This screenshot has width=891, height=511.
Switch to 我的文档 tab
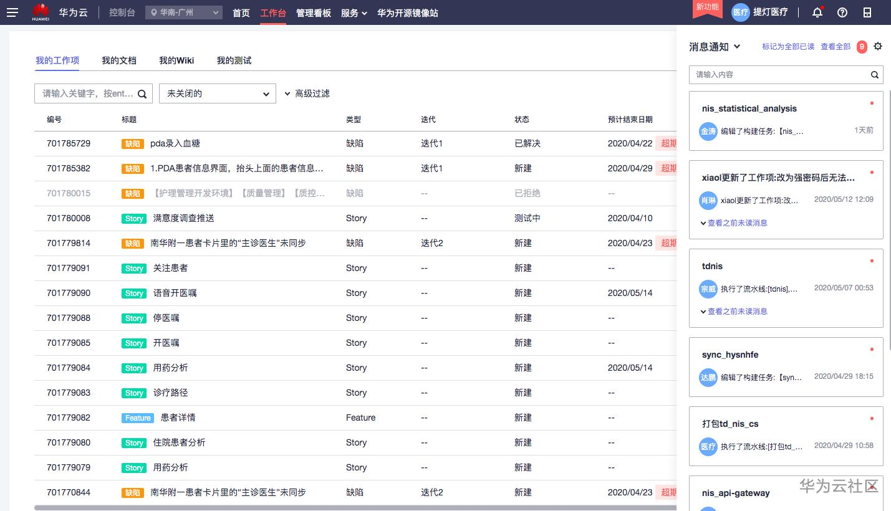point(119,60)
